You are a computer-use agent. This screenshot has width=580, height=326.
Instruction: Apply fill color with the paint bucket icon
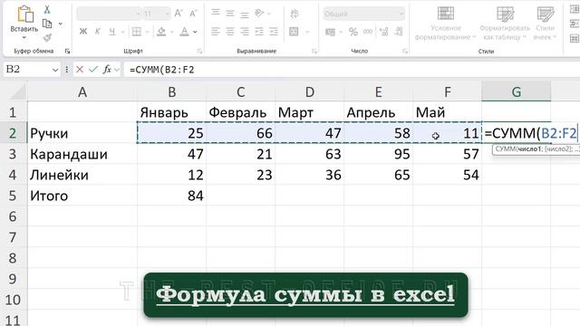click(161, 32)
